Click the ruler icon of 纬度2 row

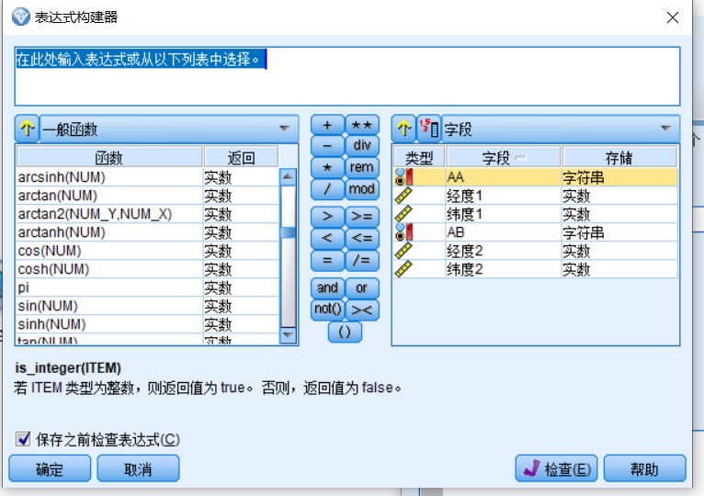403,269
